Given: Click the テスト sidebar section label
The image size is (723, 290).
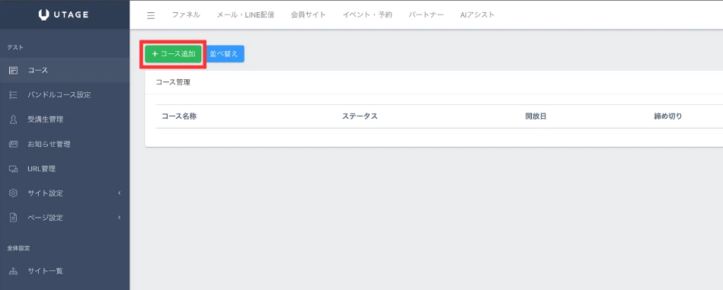Looking at the screenshot, I should tap(15, 47).
